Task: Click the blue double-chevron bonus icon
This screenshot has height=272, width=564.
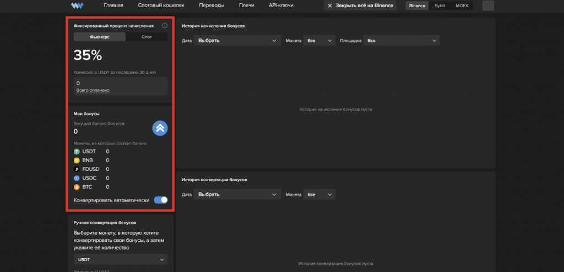Action: click(160, 128)
